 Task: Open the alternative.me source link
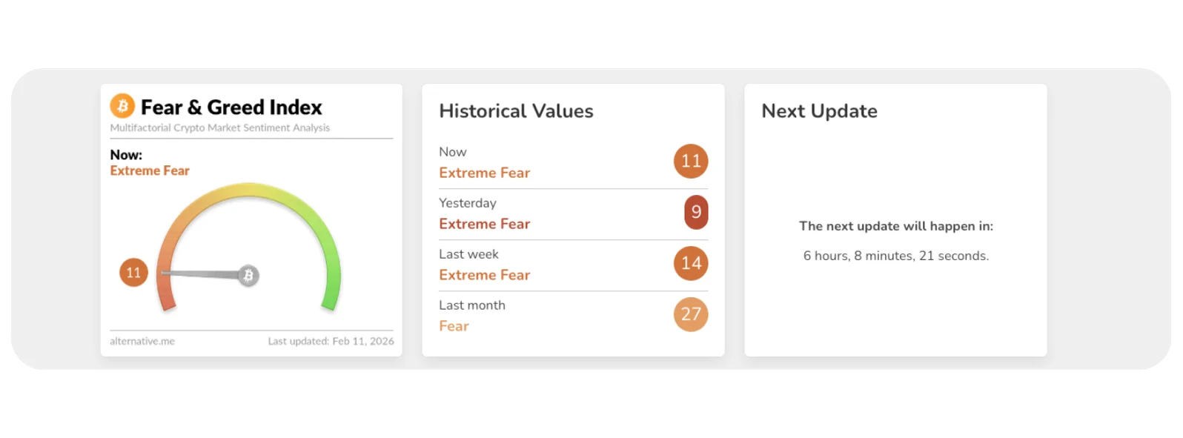pos(142,341)
